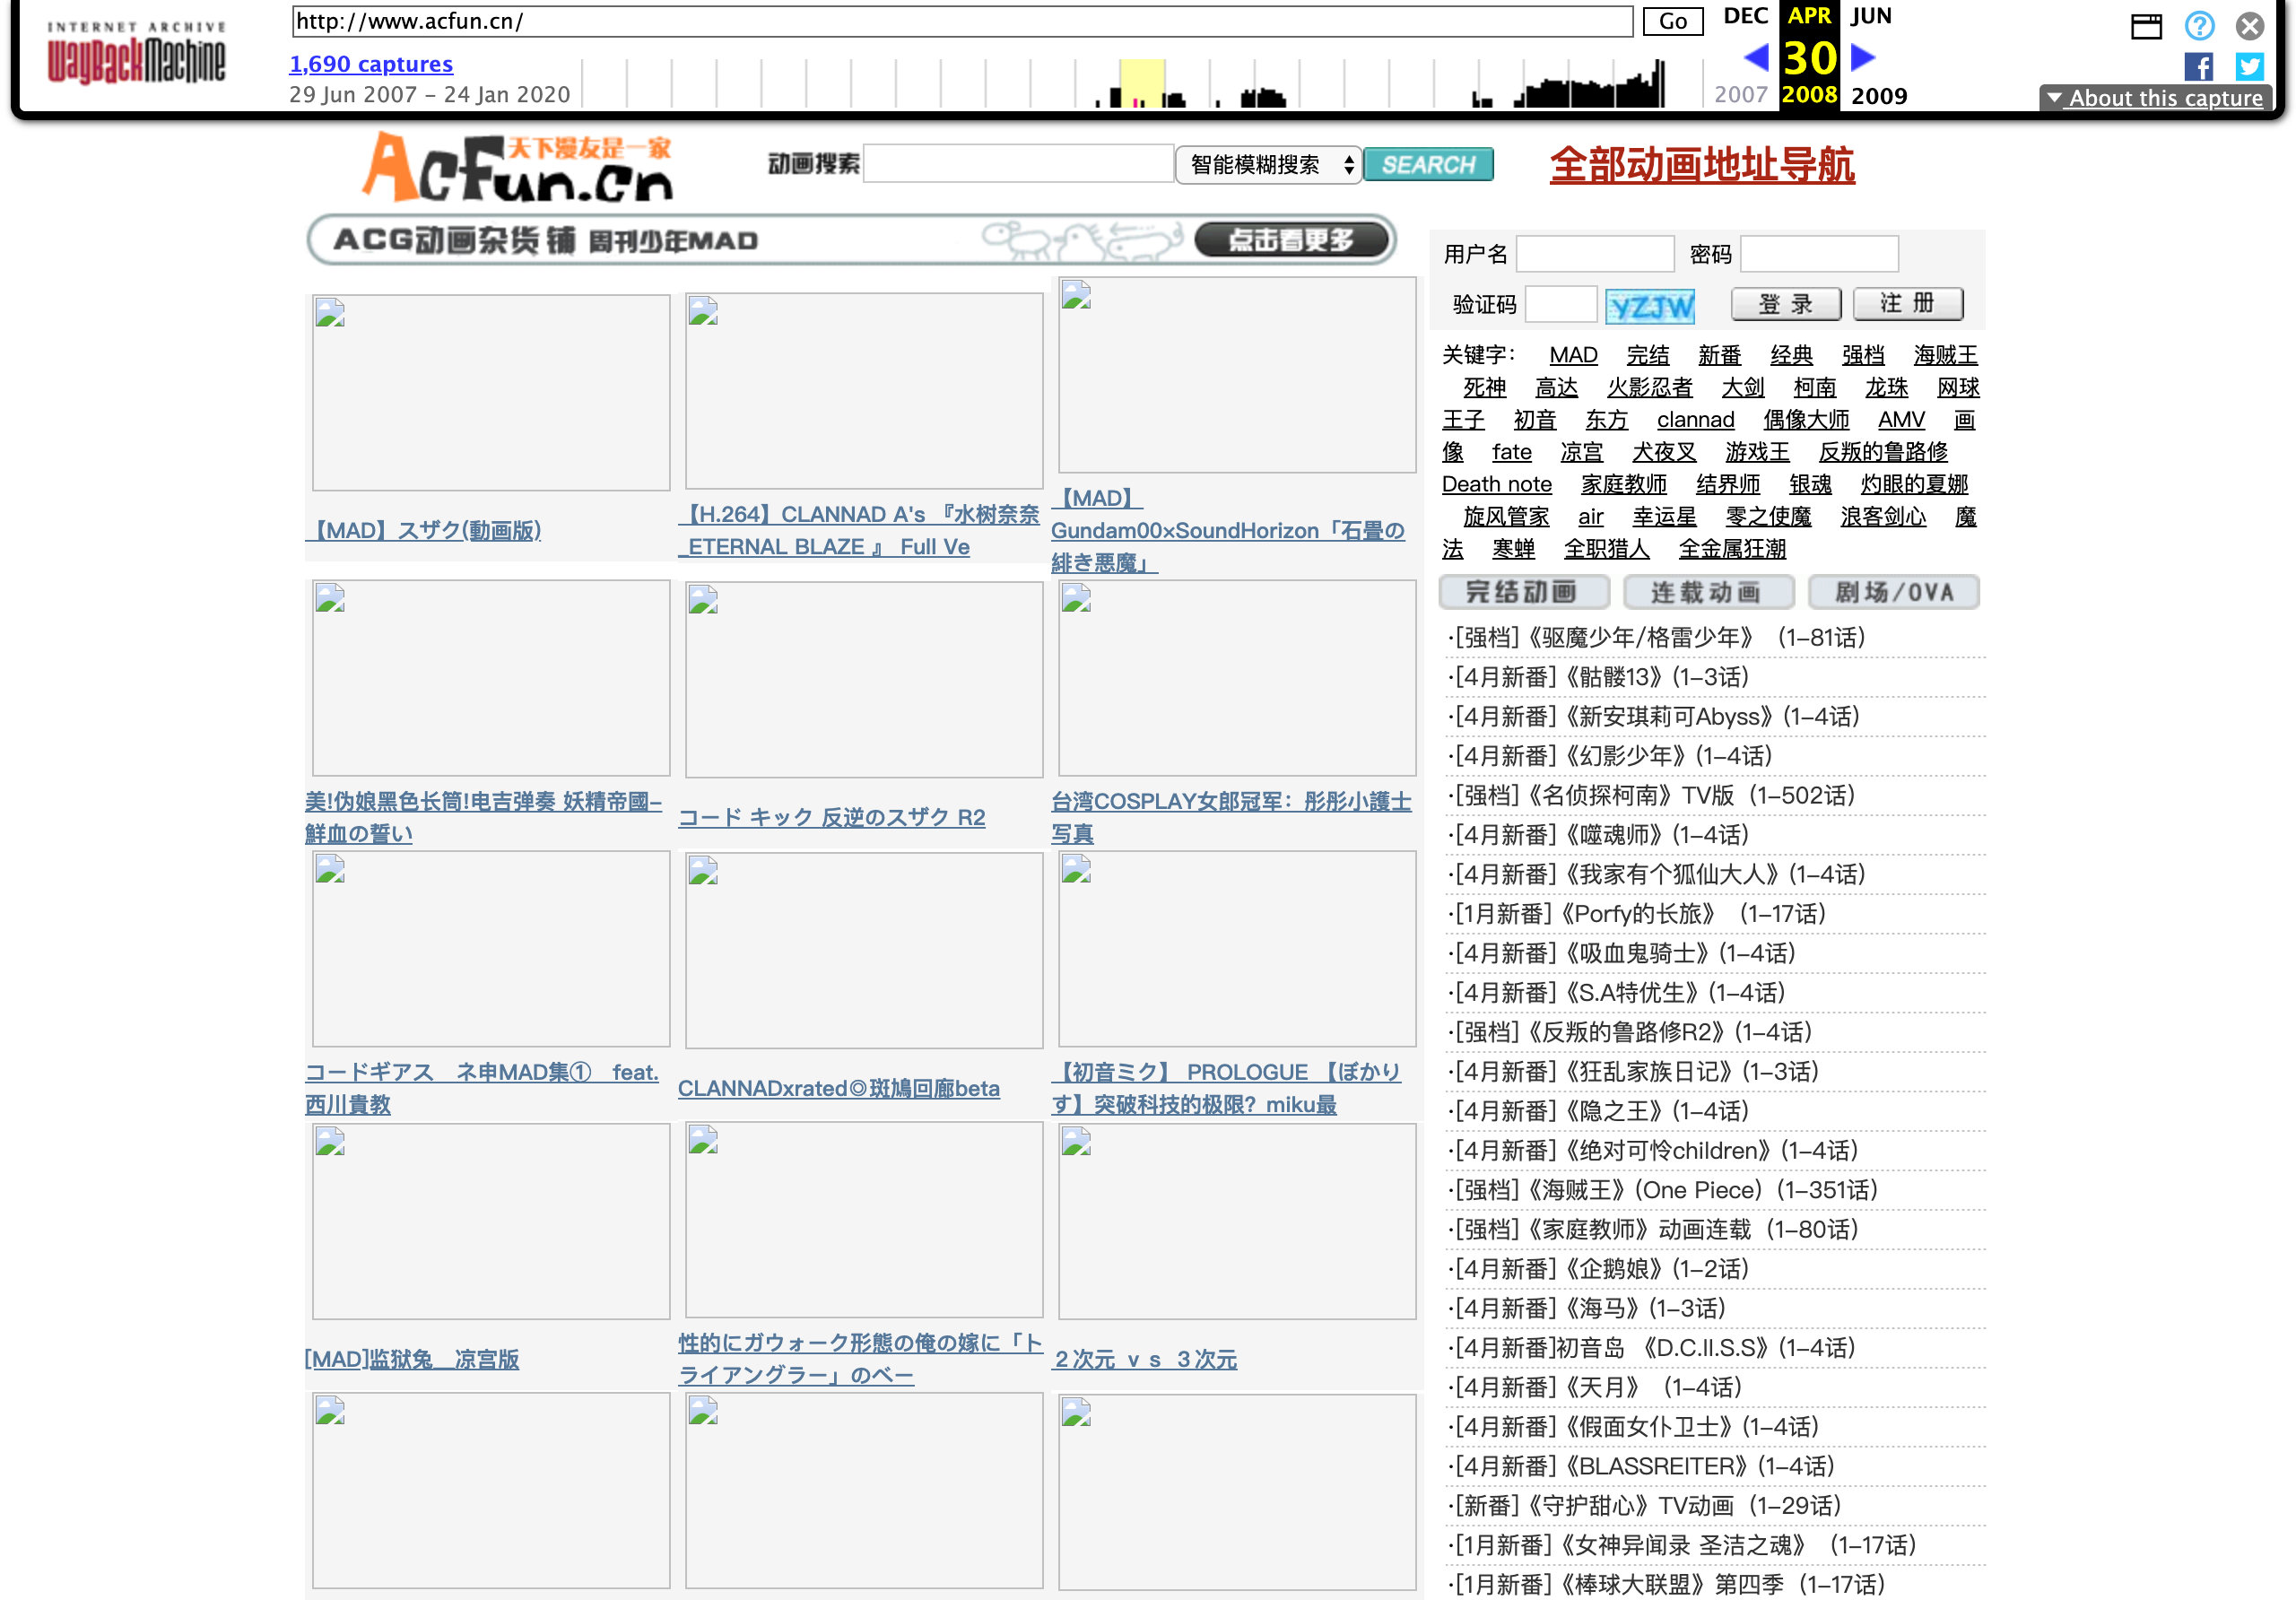Open 全部动画地址导航 link
2296x1600 pixels.
[1702, 165]
